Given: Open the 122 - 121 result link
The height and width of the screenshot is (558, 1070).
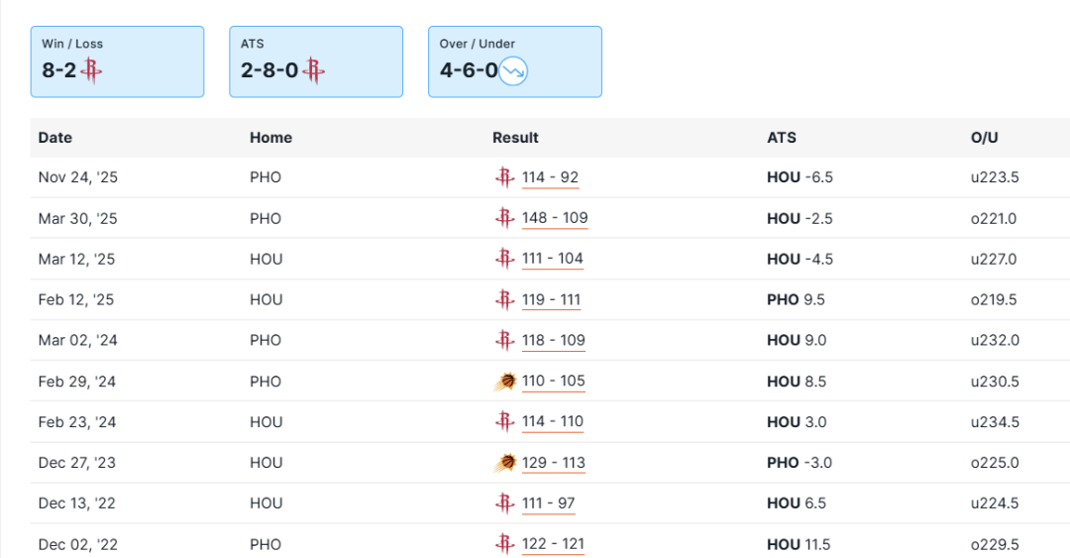Looking at the screenshot, I should (553, 545).
